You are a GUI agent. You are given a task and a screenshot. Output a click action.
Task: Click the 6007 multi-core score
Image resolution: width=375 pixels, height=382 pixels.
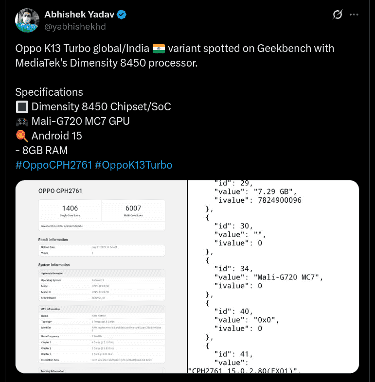pos(133,208)
